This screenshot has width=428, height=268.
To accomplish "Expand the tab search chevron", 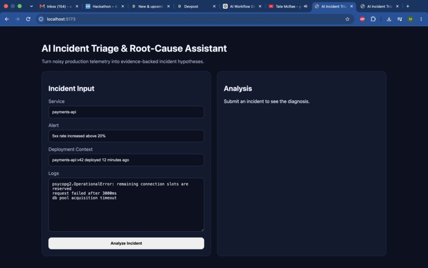I will tap(31, 6).
